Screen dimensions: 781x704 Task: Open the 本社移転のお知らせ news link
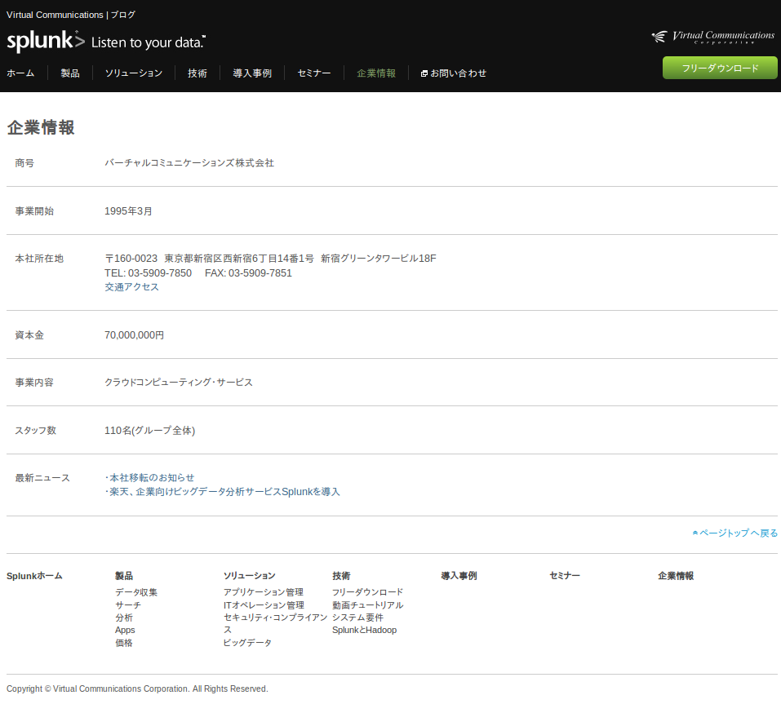click(152, 477)
